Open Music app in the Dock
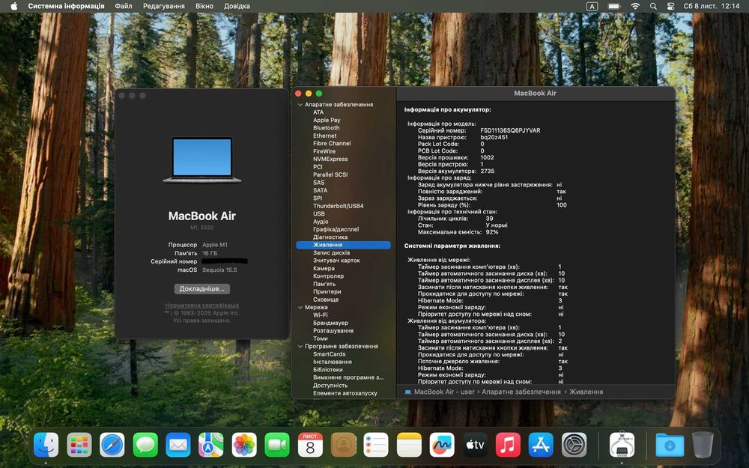Viewport: 749px width, 468px height. (508, 445)
